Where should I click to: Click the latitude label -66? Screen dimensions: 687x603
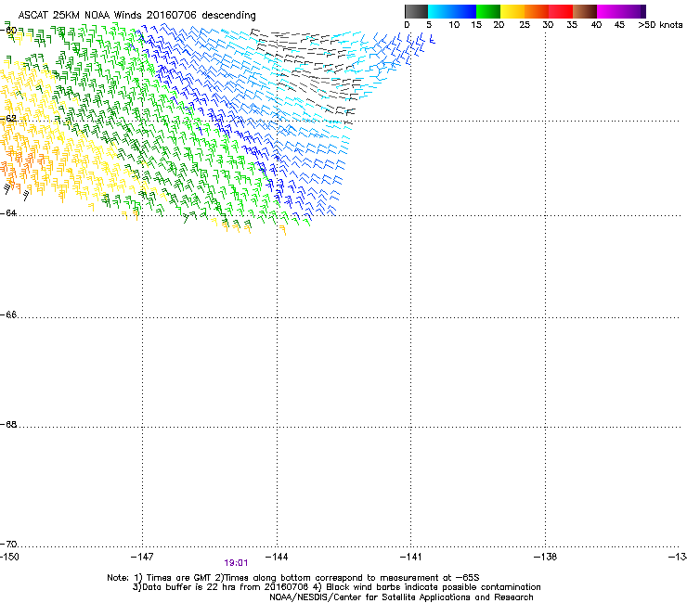[8, 314]
